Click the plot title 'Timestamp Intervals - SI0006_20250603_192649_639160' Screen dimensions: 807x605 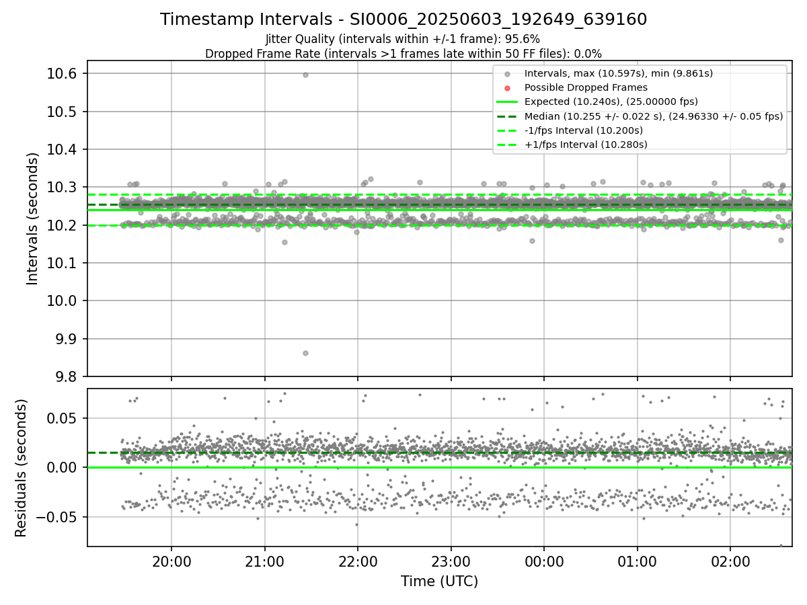pos(403,19)
